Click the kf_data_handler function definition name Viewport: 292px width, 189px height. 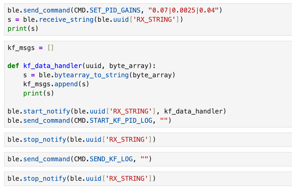[x=52, y=66]
